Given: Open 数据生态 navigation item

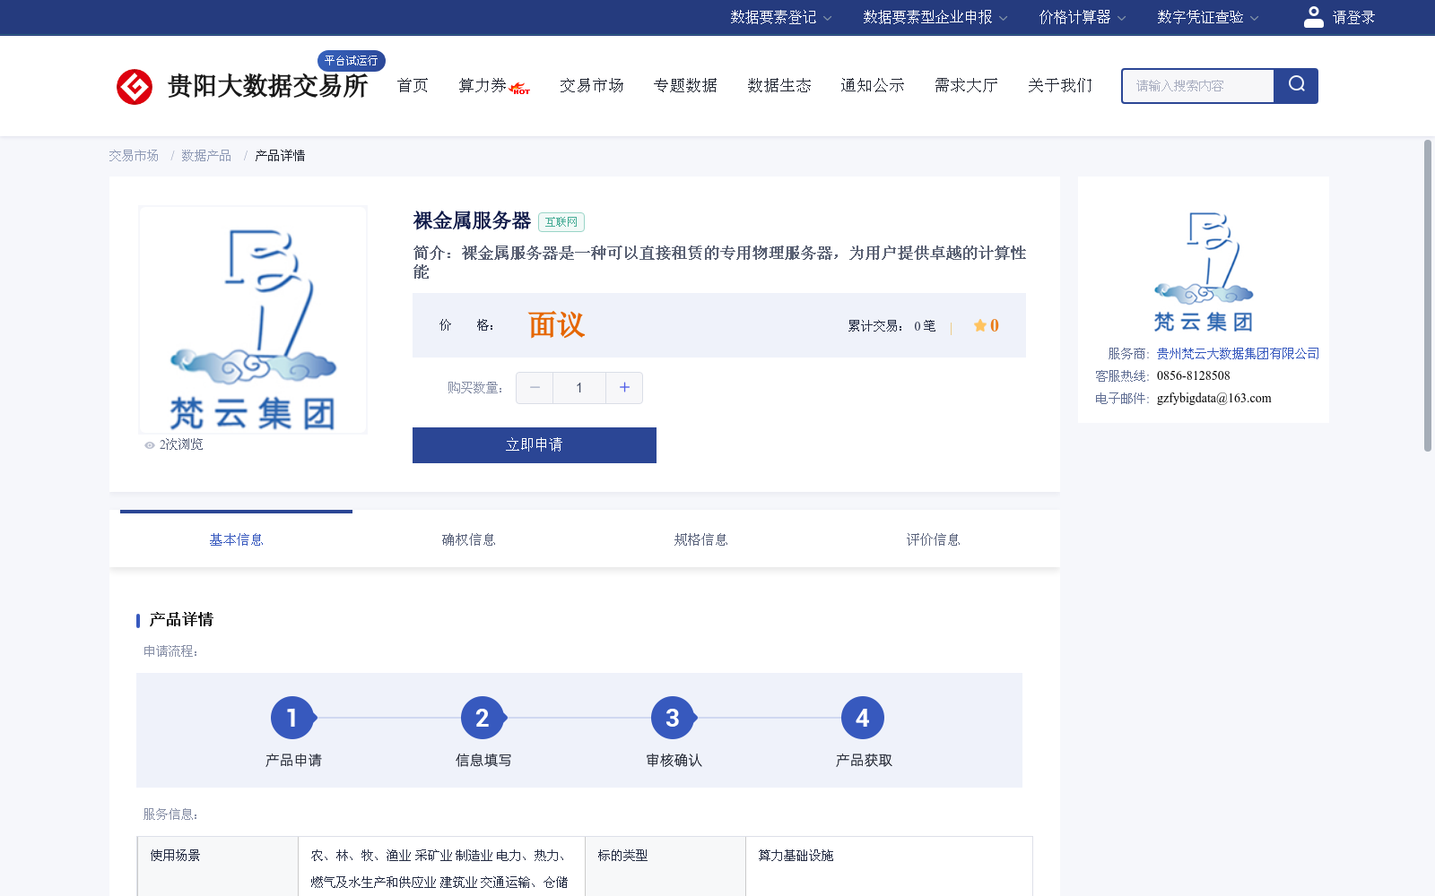Looking at the screenshot, I should (779, 85).
